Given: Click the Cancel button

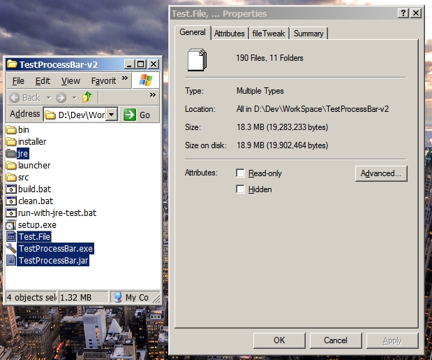Looking at the screenshot, I should 336,340.
